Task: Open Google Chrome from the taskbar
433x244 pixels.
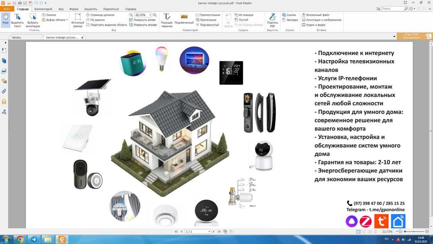Action: (x=20, y=239)
